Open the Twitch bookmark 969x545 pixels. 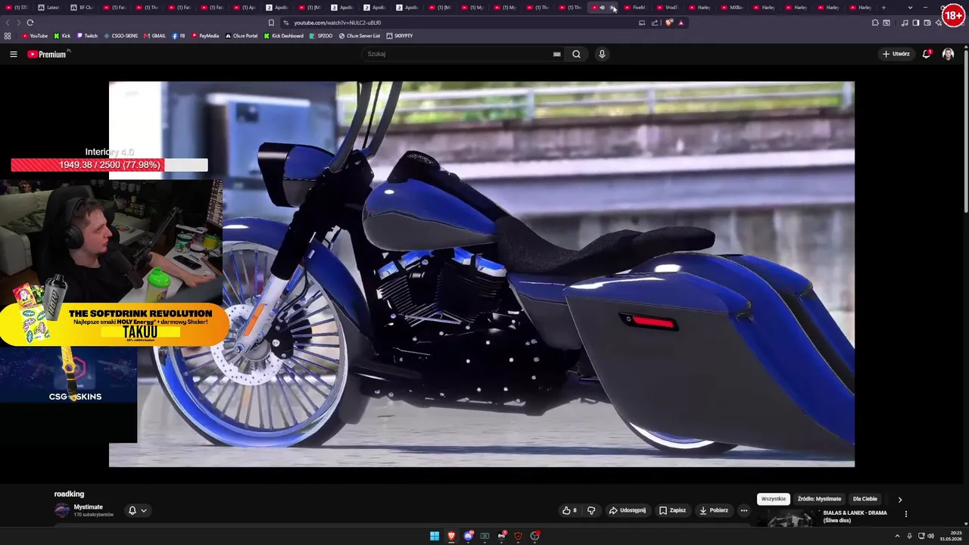coord(86,36)
